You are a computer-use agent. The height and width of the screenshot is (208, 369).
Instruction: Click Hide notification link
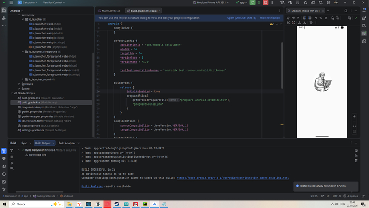270,18
